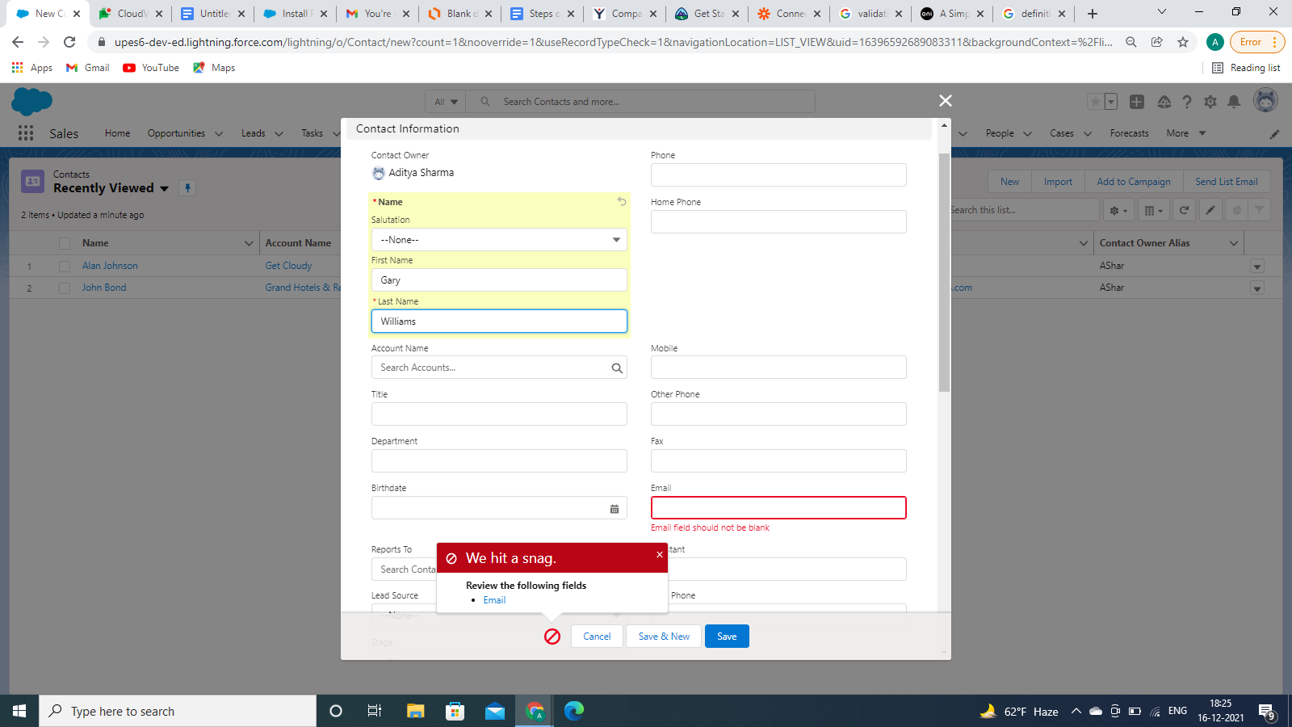Click the Add to Campaign button
Viewport: 1292px width, 727px height.
click(x=1134, y=182)
